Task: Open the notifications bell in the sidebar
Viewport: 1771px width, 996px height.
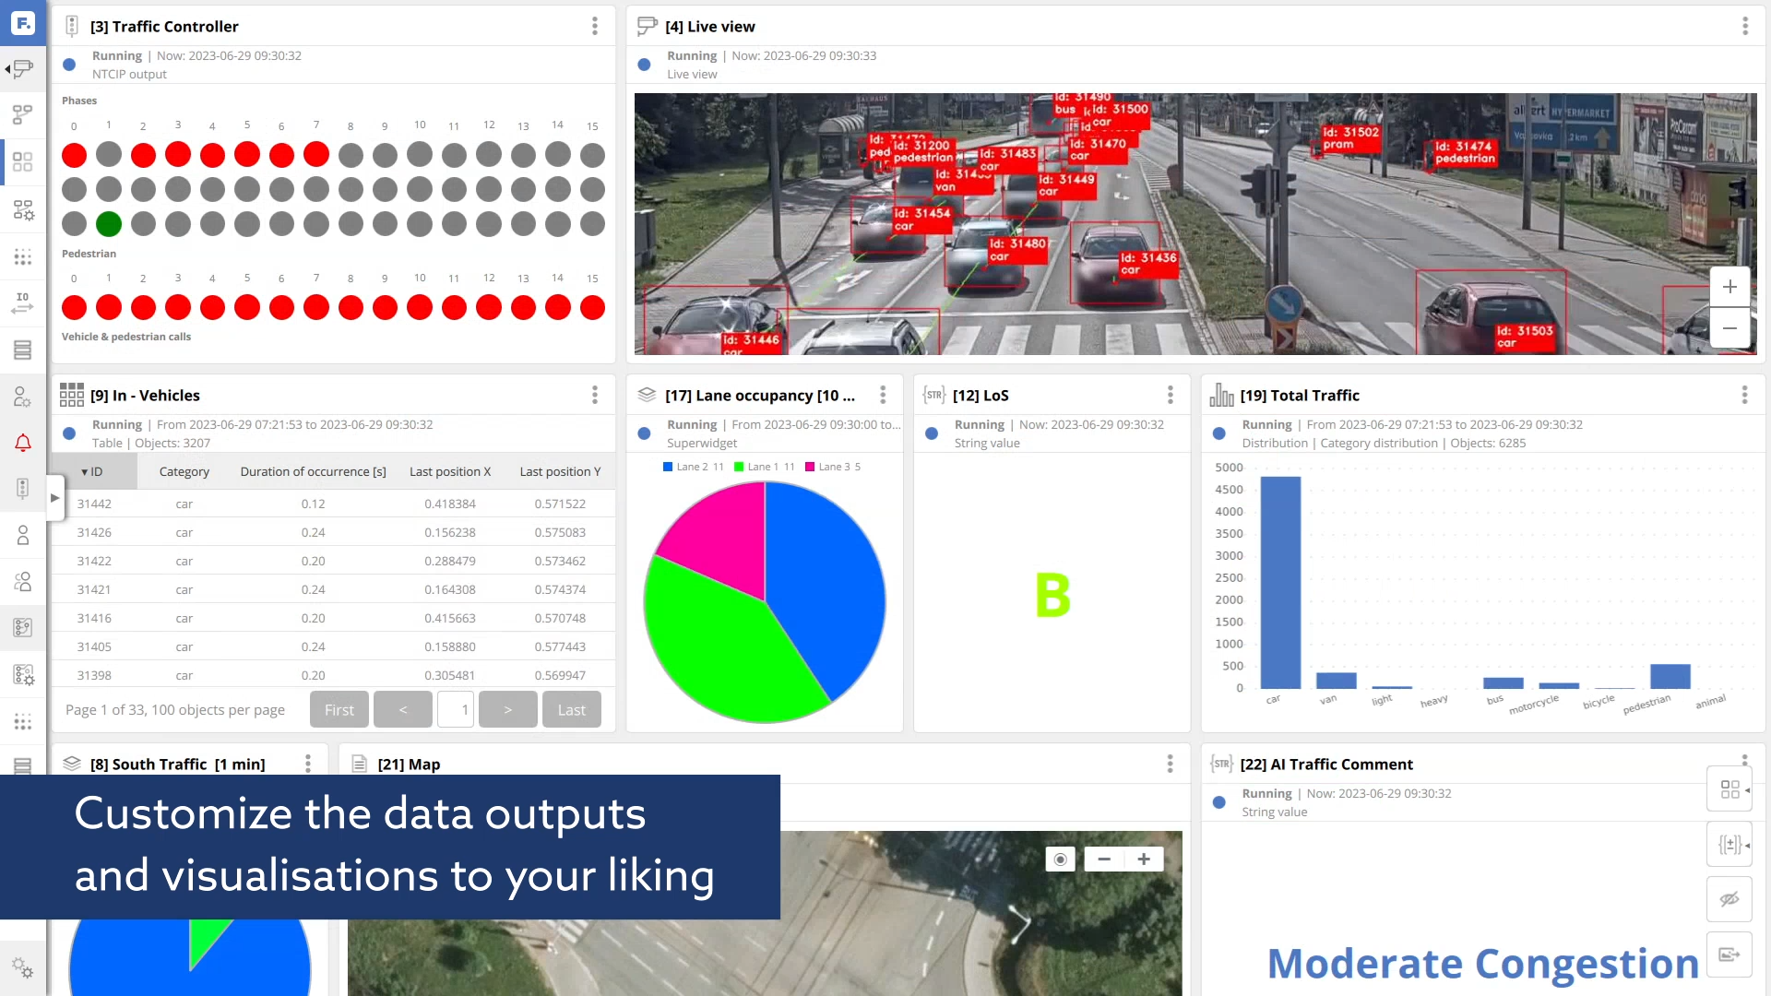Action: pos(22,443)
